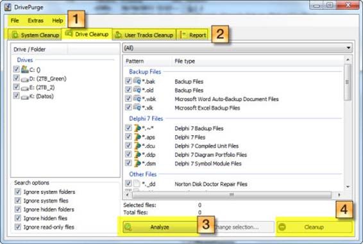Click the K: (Datos) drive icon

click(x=24, y=97)
